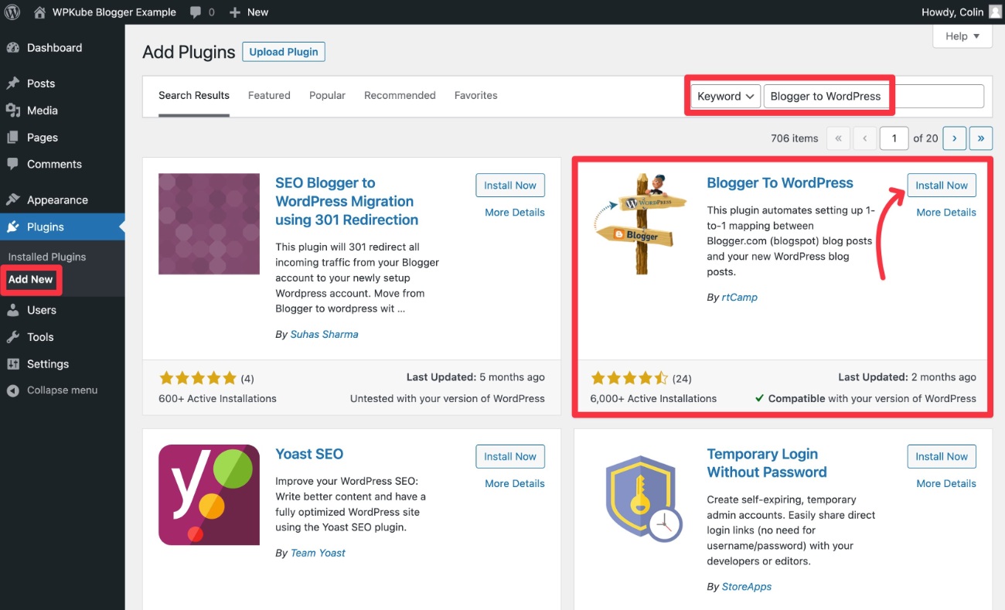Click the Blogger To WordPress signpost image
1005x610 pixels.
coord(642,224)
